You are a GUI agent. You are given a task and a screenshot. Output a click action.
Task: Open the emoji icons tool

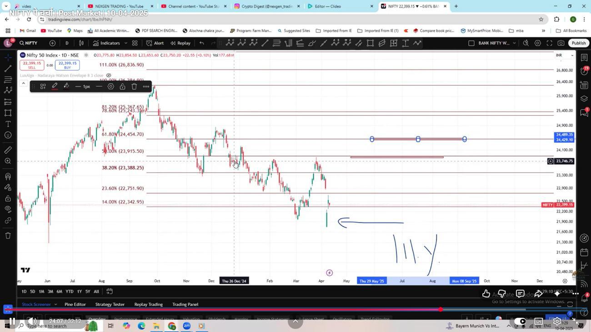pyautogui.click(x=8, y=135)
